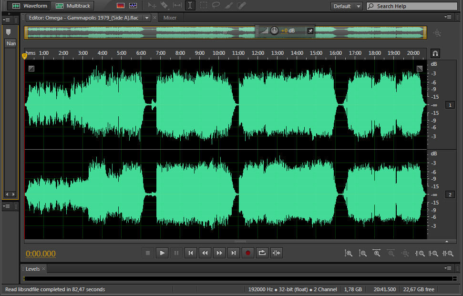Click Zoom to Selection icon
This screenshot has width=463, height=296.
[448, 253]
